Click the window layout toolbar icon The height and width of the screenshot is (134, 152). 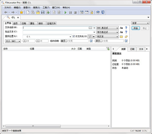87,12
